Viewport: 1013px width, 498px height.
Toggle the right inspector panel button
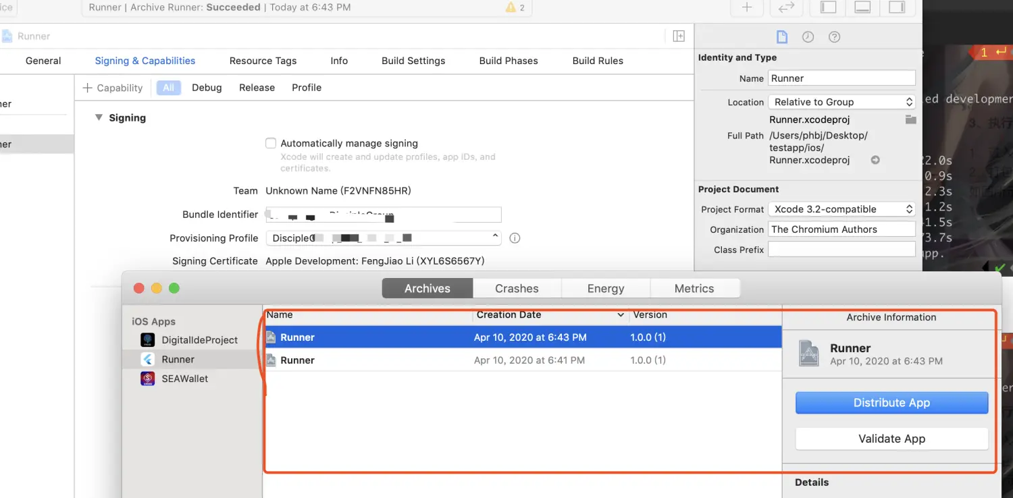(897, 7)
